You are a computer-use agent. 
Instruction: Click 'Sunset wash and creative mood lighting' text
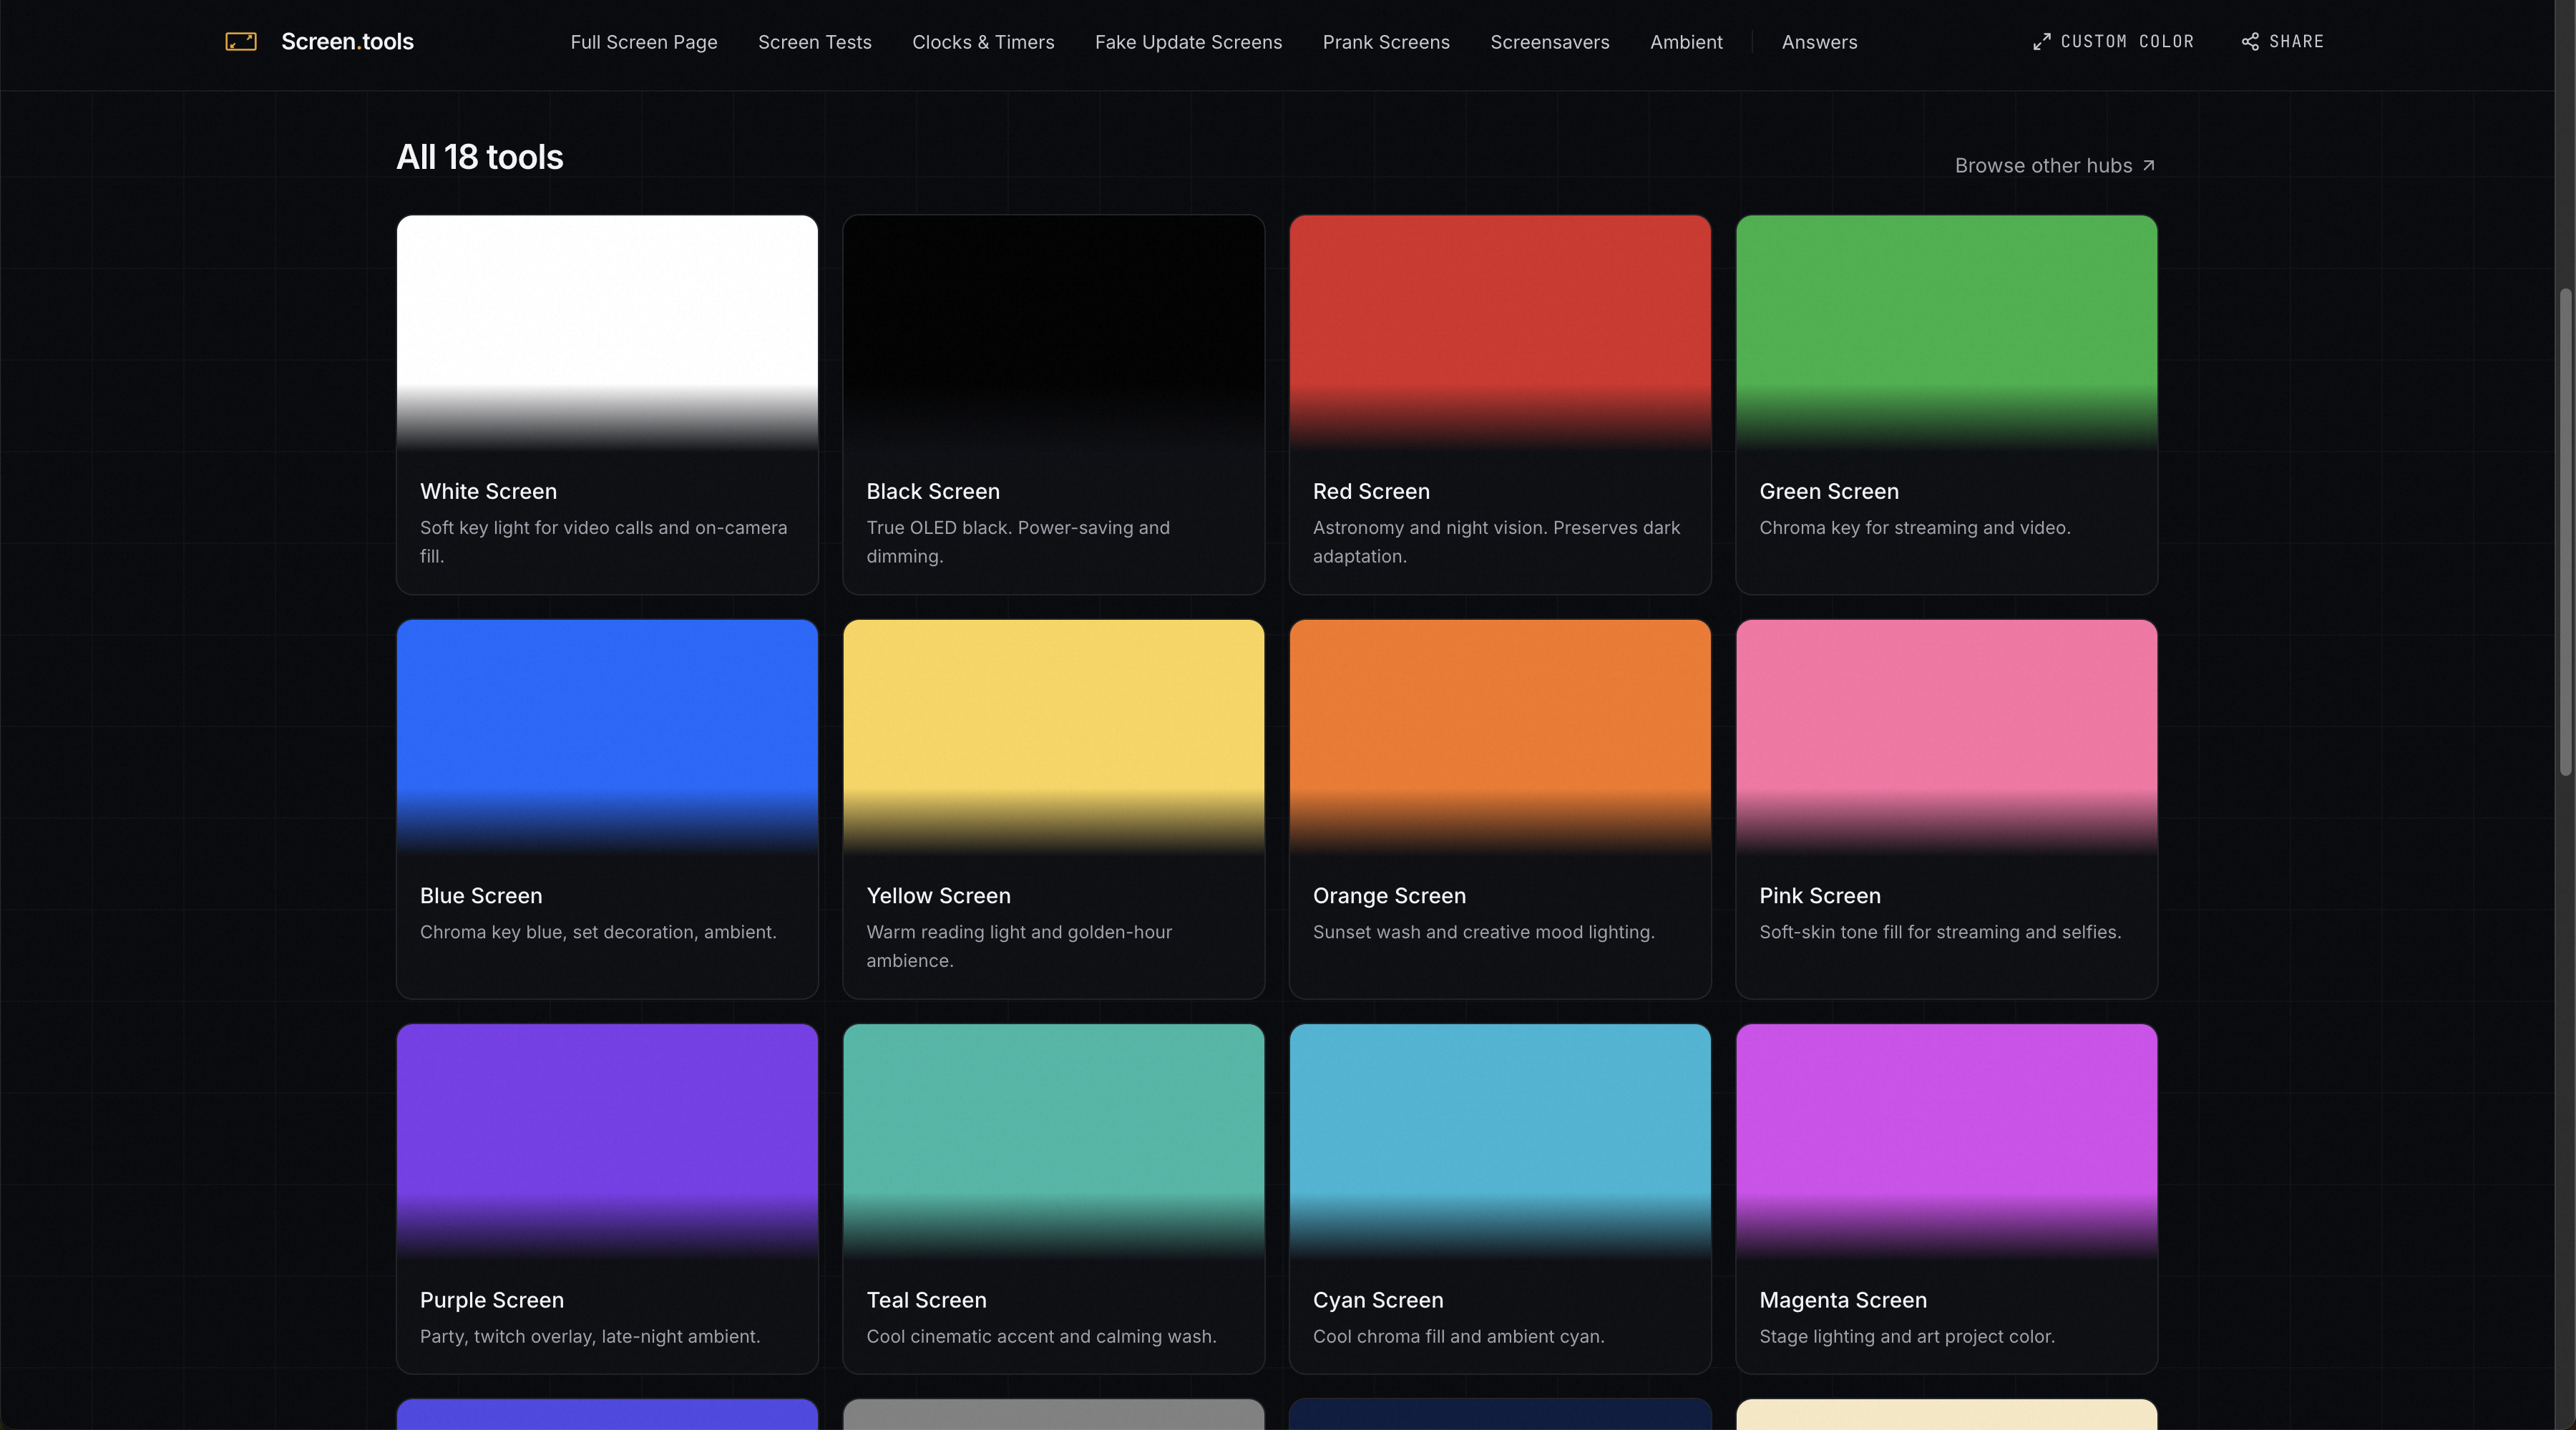coord(1484,932)
